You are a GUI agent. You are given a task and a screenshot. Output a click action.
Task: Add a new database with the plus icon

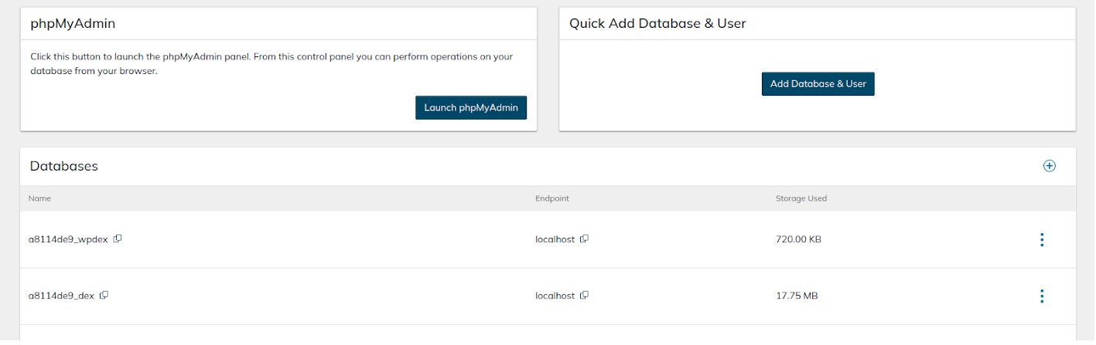coord(1049,166)
